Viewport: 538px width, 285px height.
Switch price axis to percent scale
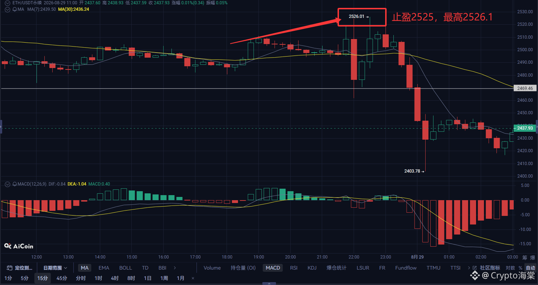pyautogui.click(x=520, y=268)
